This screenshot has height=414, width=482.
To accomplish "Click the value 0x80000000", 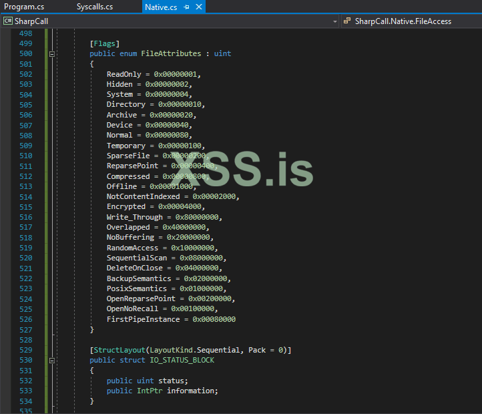I will tap(197, 217).
